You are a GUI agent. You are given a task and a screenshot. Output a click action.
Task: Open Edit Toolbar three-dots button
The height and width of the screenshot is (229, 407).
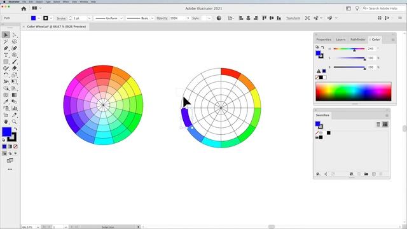[x=10, y=169]
